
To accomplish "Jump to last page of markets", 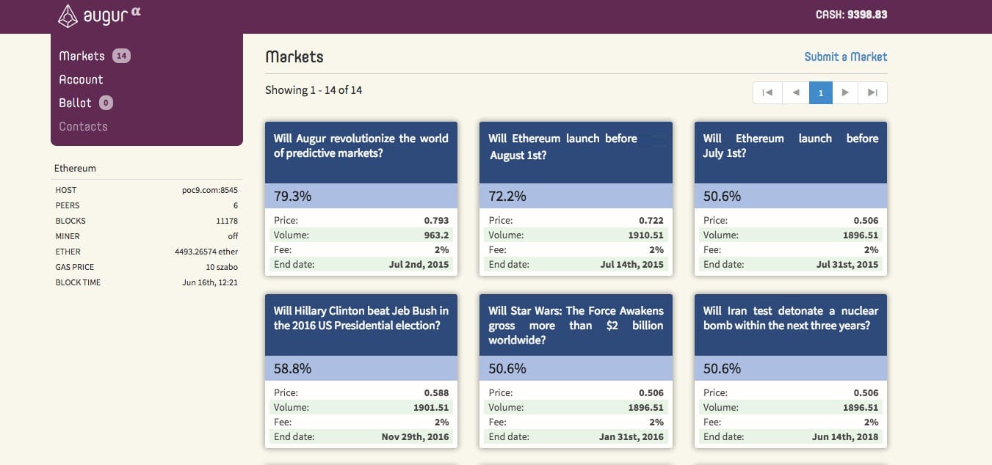I will point(873,92).
